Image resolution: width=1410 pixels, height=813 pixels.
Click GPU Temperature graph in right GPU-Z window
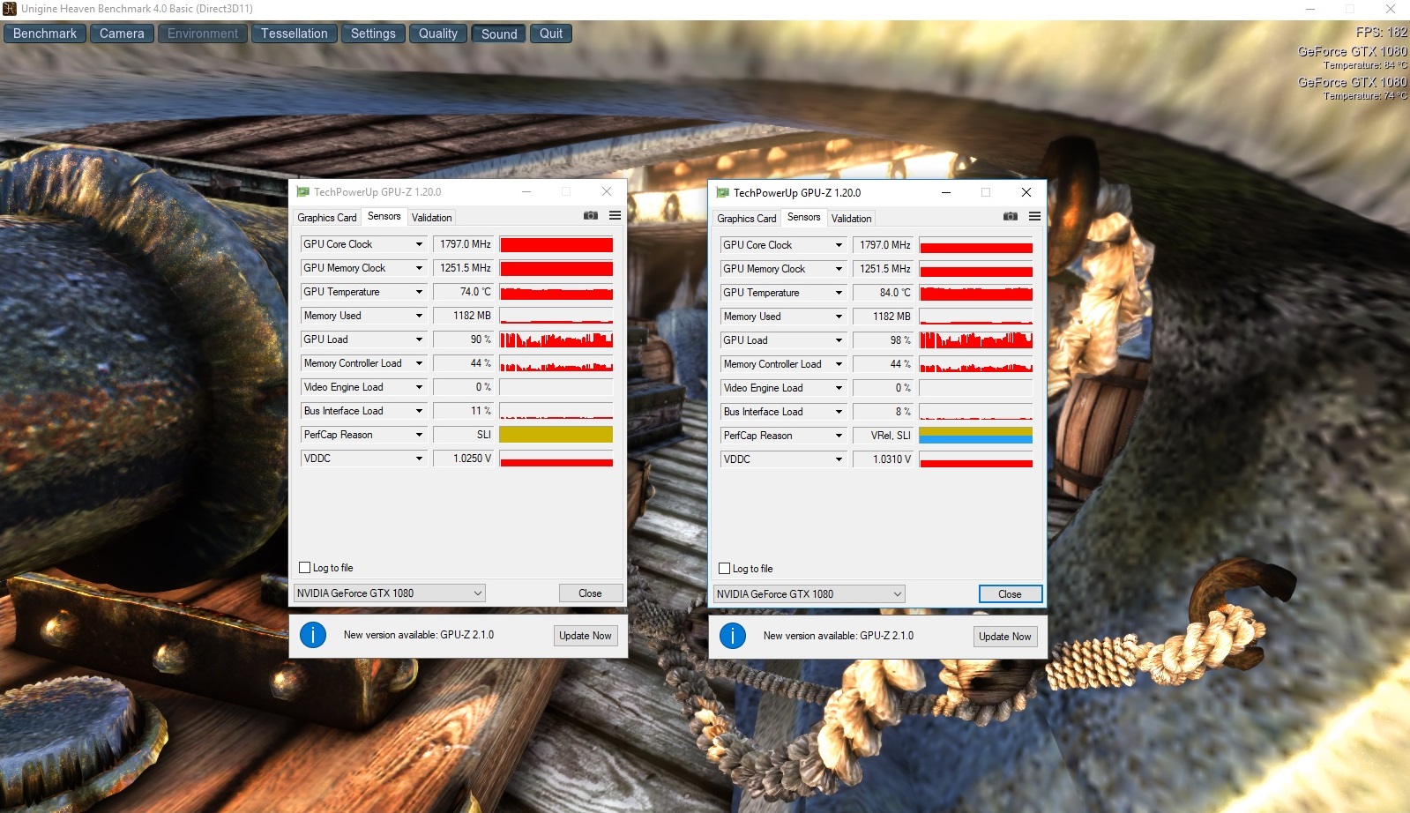976,293
